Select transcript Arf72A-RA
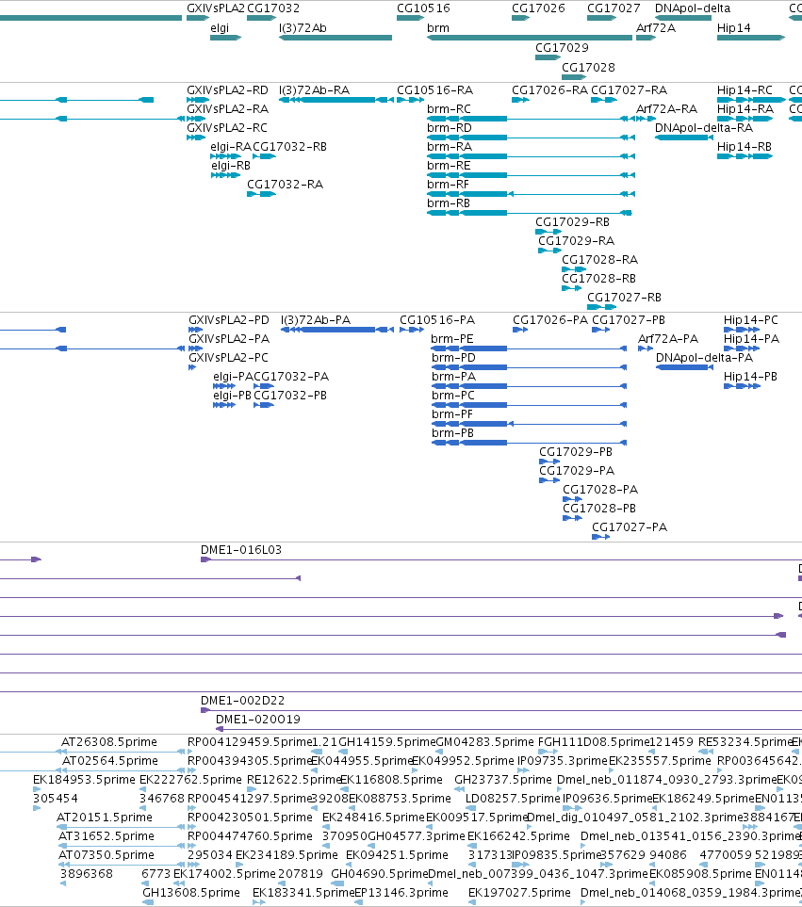Image resolution: width=802 pixels, height=907 pixels. 646,120
